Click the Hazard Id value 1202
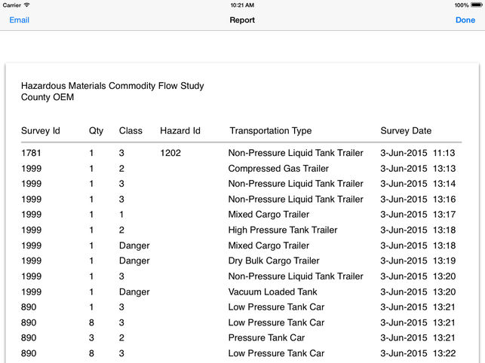 (x=171, y=153)
